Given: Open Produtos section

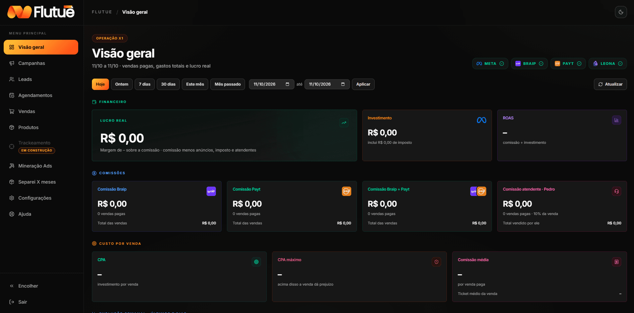Looking at the screenshot, I should coord(41,127).
